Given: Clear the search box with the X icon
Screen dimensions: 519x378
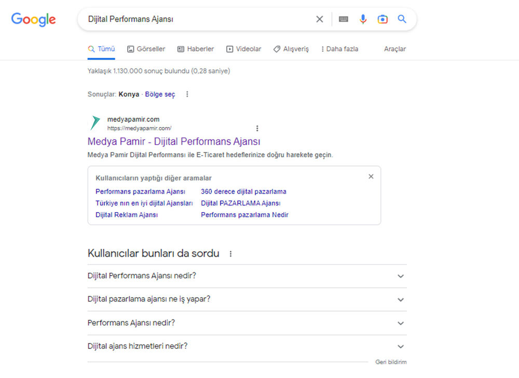Looking at the screenshot, I should [x=319, y=19].
